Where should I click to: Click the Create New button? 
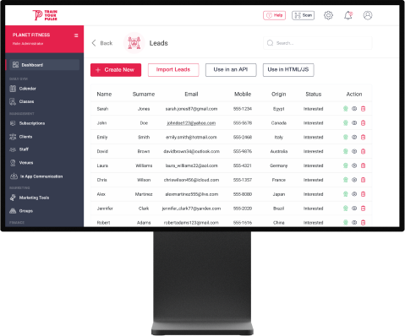click(x=116, y=70)
